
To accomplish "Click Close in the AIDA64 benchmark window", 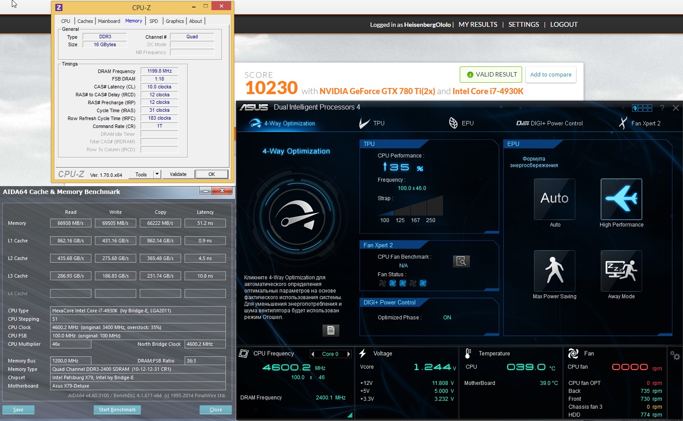I will click(216, 410).
